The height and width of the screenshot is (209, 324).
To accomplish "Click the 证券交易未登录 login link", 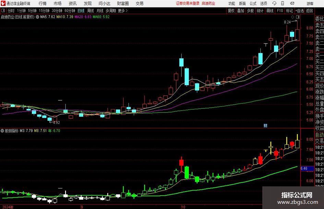I will pyautogui.click(x=188, y=3).
